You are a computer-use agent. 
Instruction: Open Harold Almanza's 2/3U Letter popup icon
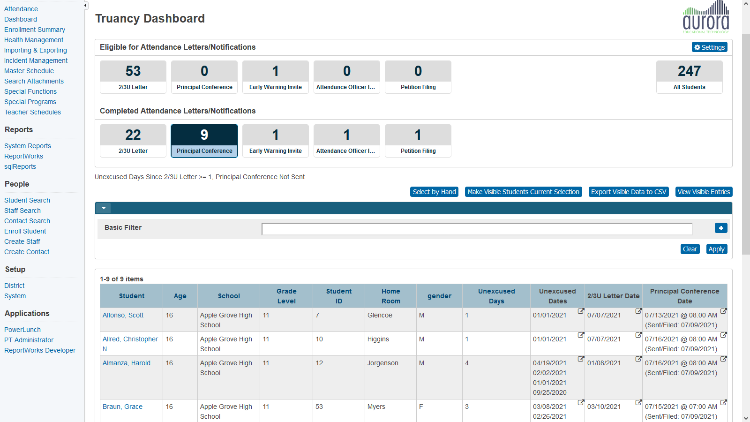[638, 359]
